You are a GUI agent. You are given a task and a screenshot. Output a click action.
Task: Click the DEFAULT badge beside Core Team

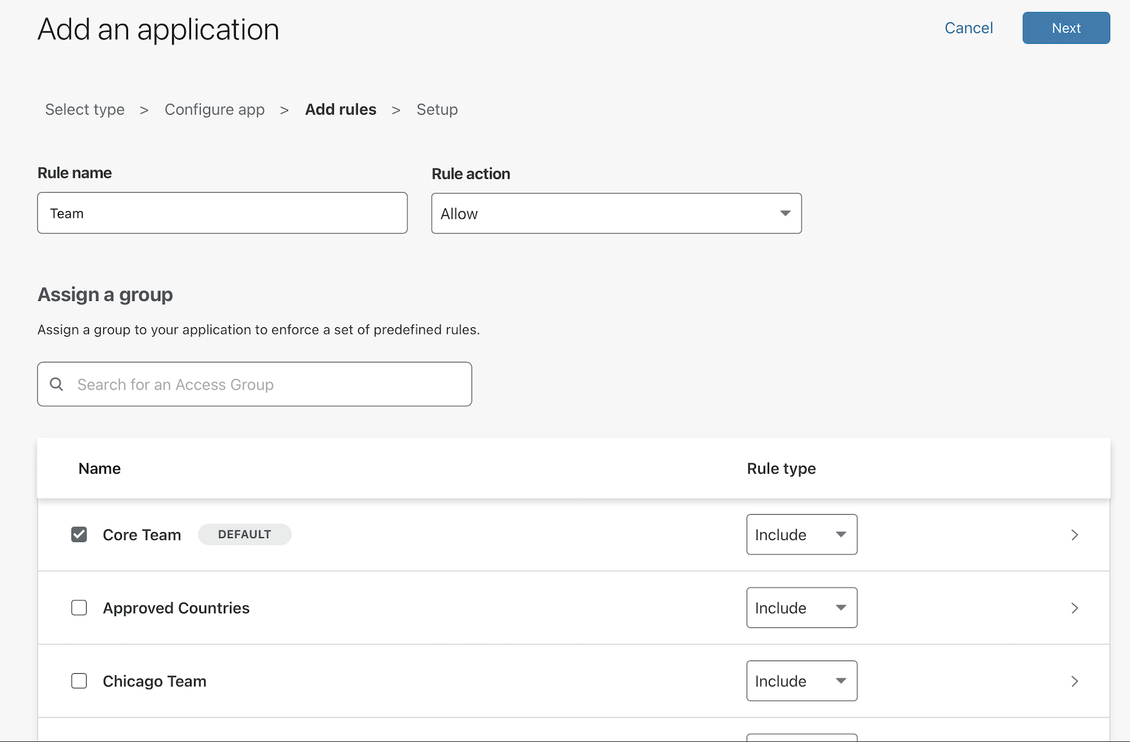pyautogui.click(x=244, y=535)
